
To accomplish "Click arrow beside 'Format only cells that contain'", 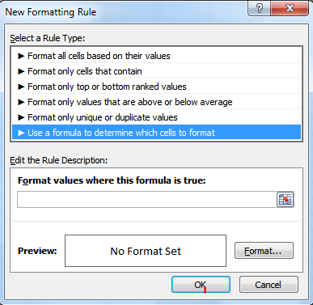I will click(x=21, y=71).
